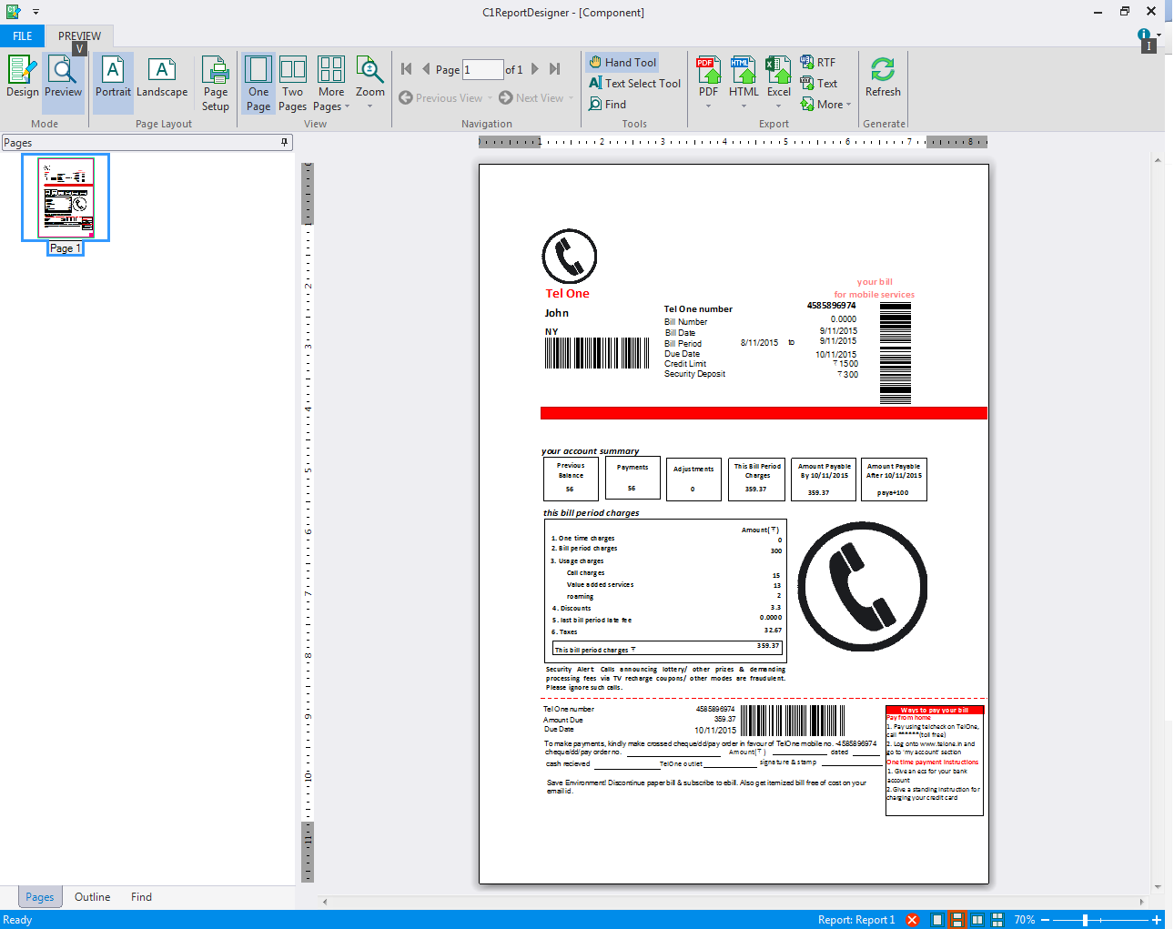1174x929 pixels.
Task: Click the zoom out minus button
Action: point(1046,920)
